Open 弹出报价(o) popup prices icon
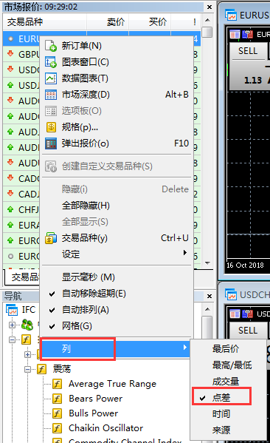Image resolution: width=270 pixels, height=443 pixels. coord(51,143)
